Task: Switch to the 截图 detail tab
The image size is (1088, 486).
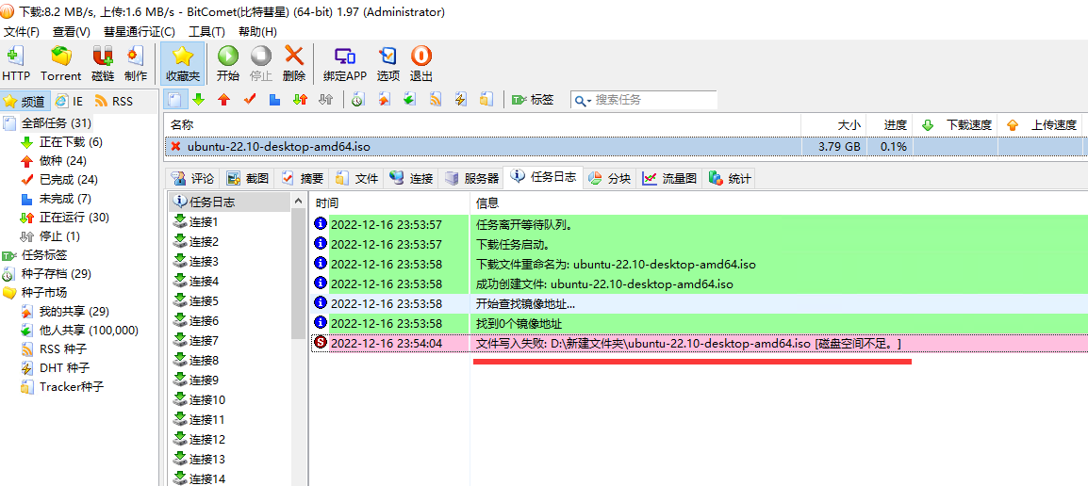Action: pos(248,178)
